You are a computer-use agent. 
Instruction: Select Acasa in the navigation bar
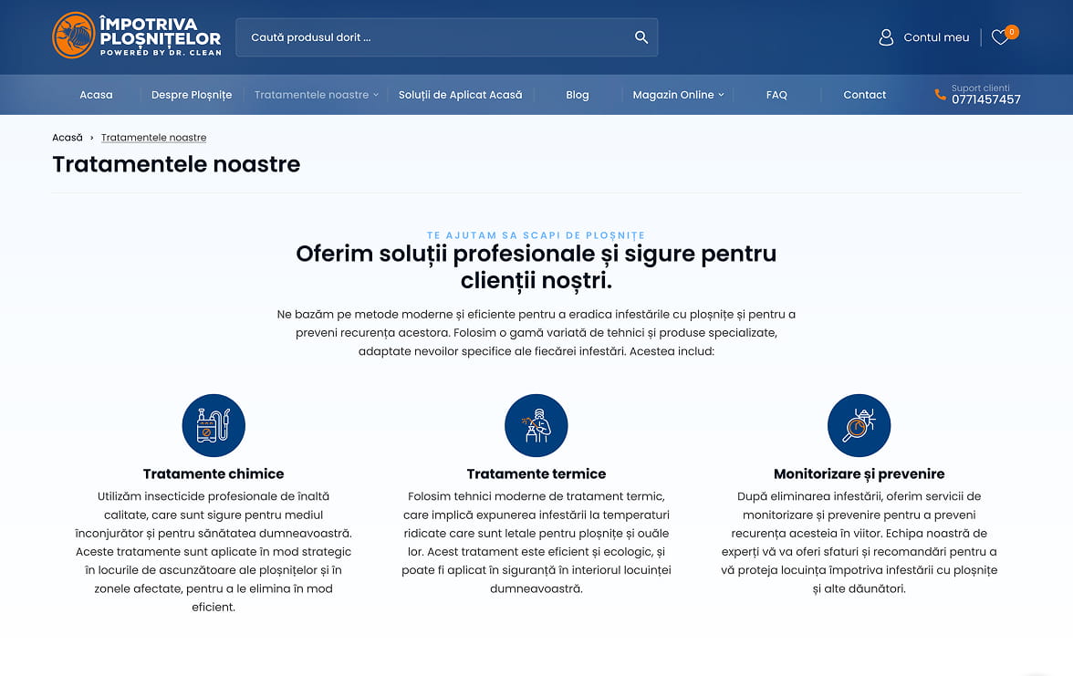pos(96,95)
